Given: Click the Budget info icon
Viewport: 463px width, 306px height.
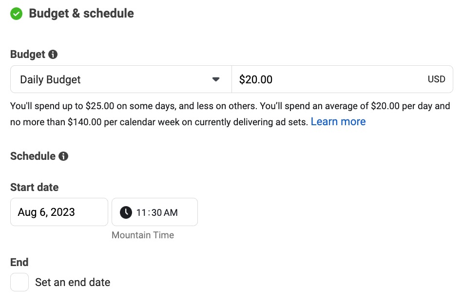Looking at the screenshot, I should pyautogui.click(x=53, y=55).
